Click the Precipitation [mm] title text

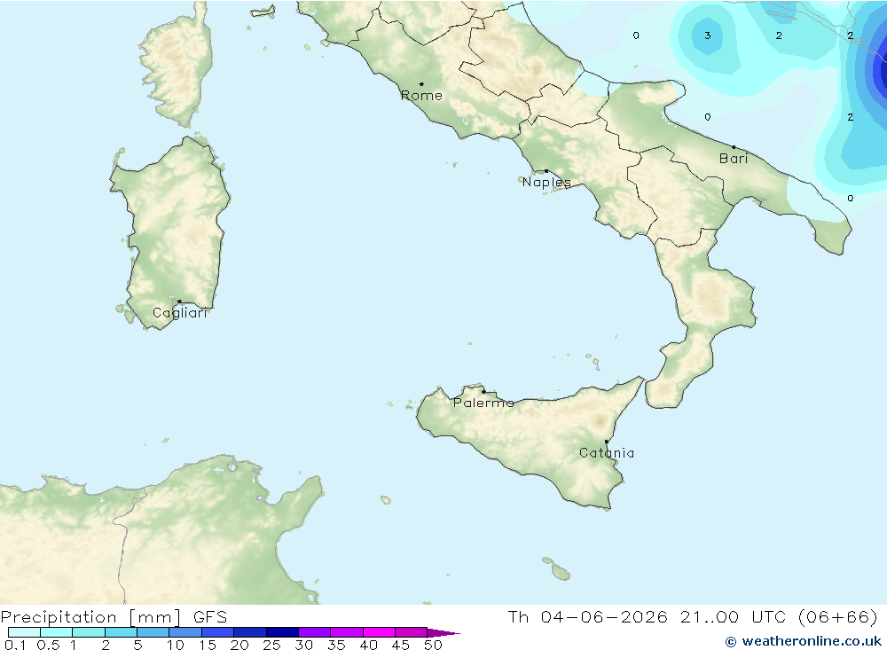tap(90, 617)
